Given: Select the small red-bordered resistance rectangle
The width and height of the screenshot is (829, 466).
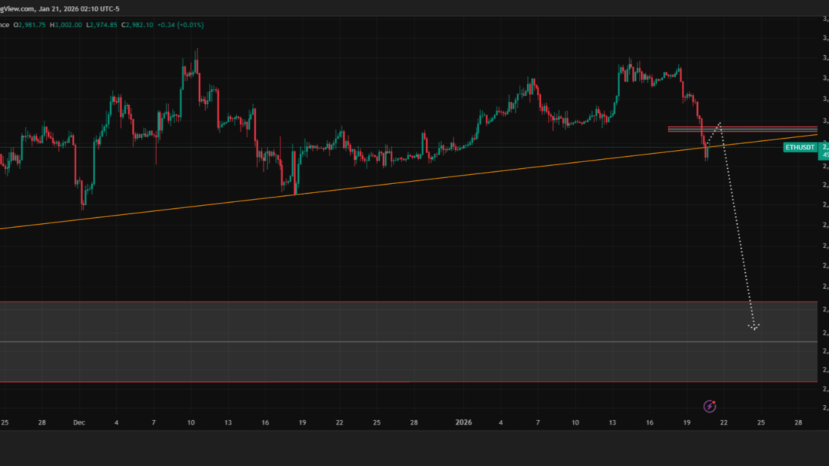Looking at the screenshot, I should tap(742, 129).
